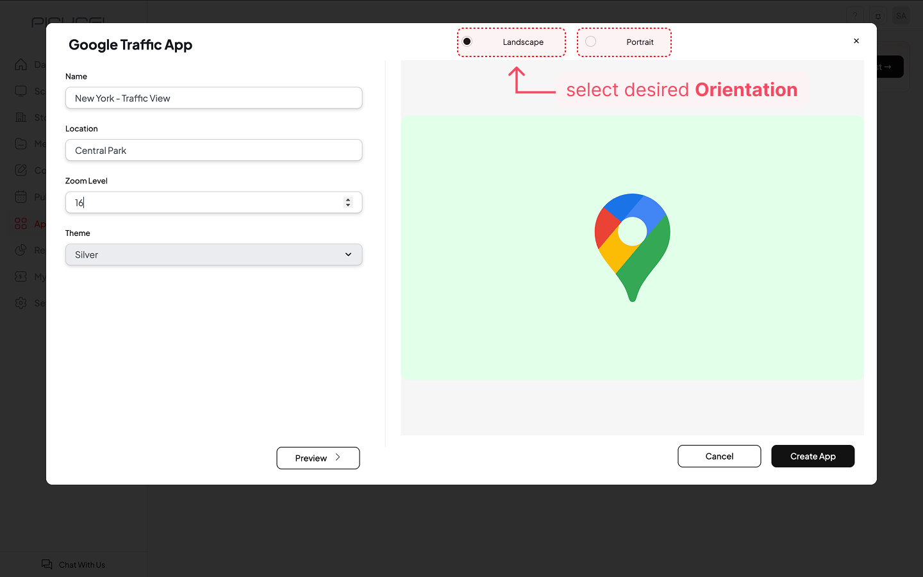Select the Landscape orientation radio button
The width and height of the screenshot is (923, 577).
point(467,42)
